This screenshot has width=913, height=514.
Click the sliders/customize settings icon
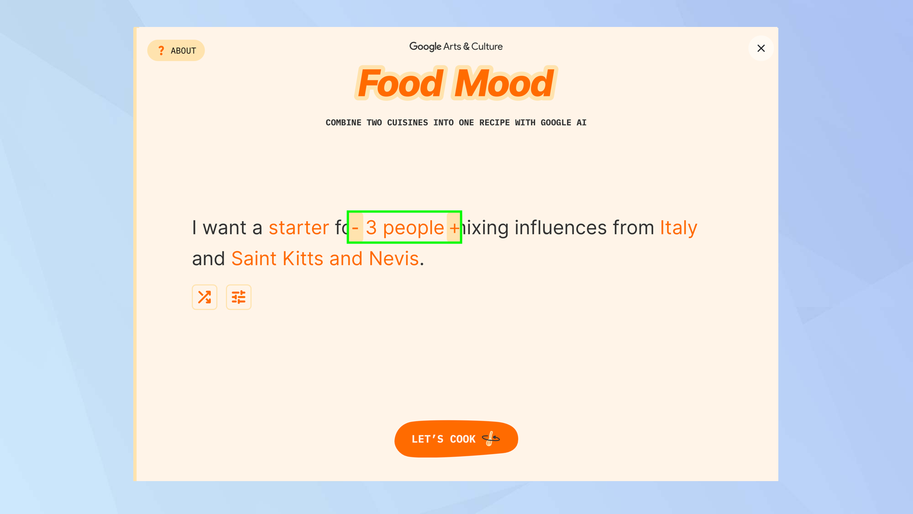238,297
